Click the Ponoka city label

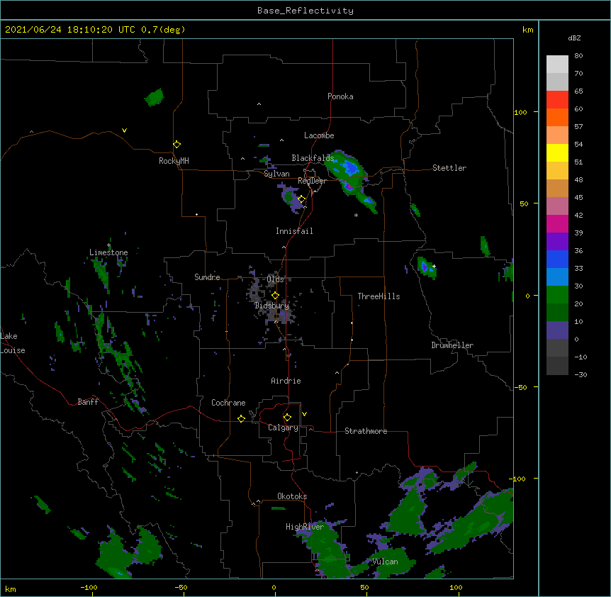pyautogui.click(x=340, y=96)
